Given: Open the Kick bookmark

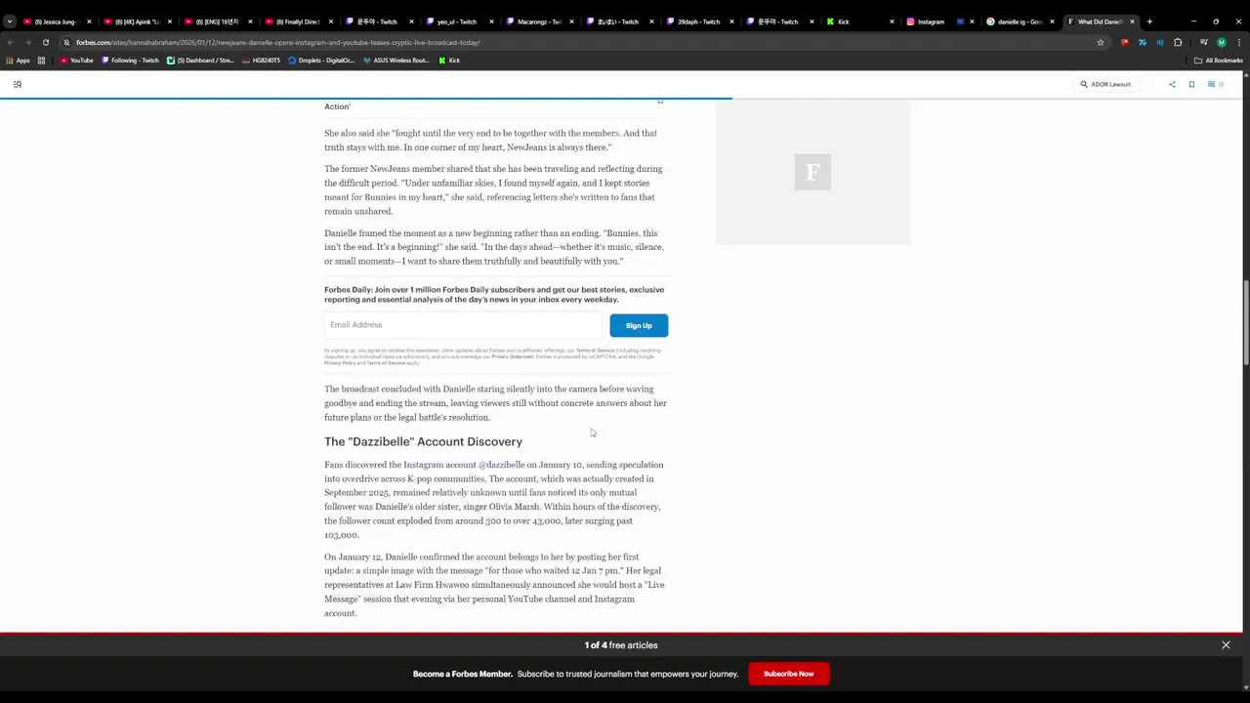Looking at the screenshot, I should pyautogui.click(x=449, y=61).
